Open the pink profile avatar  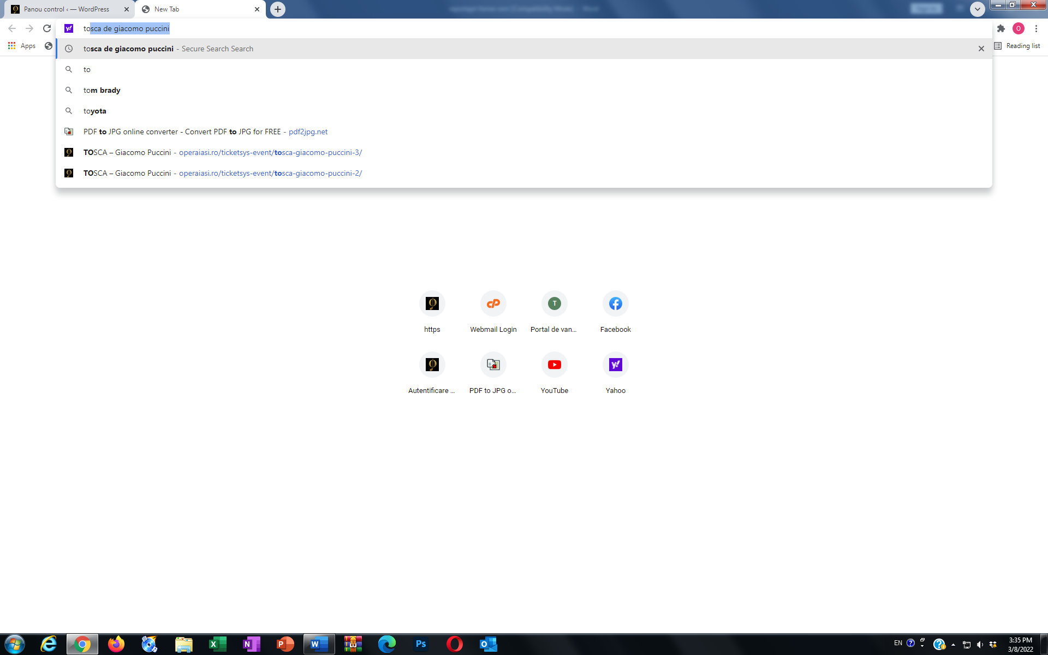tap(1019, 28)
